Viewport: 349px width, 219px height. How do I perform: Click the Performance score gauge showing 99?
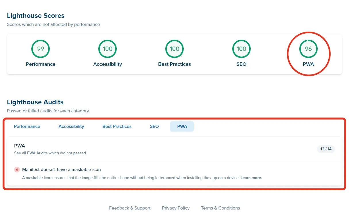tap(41, 49)
